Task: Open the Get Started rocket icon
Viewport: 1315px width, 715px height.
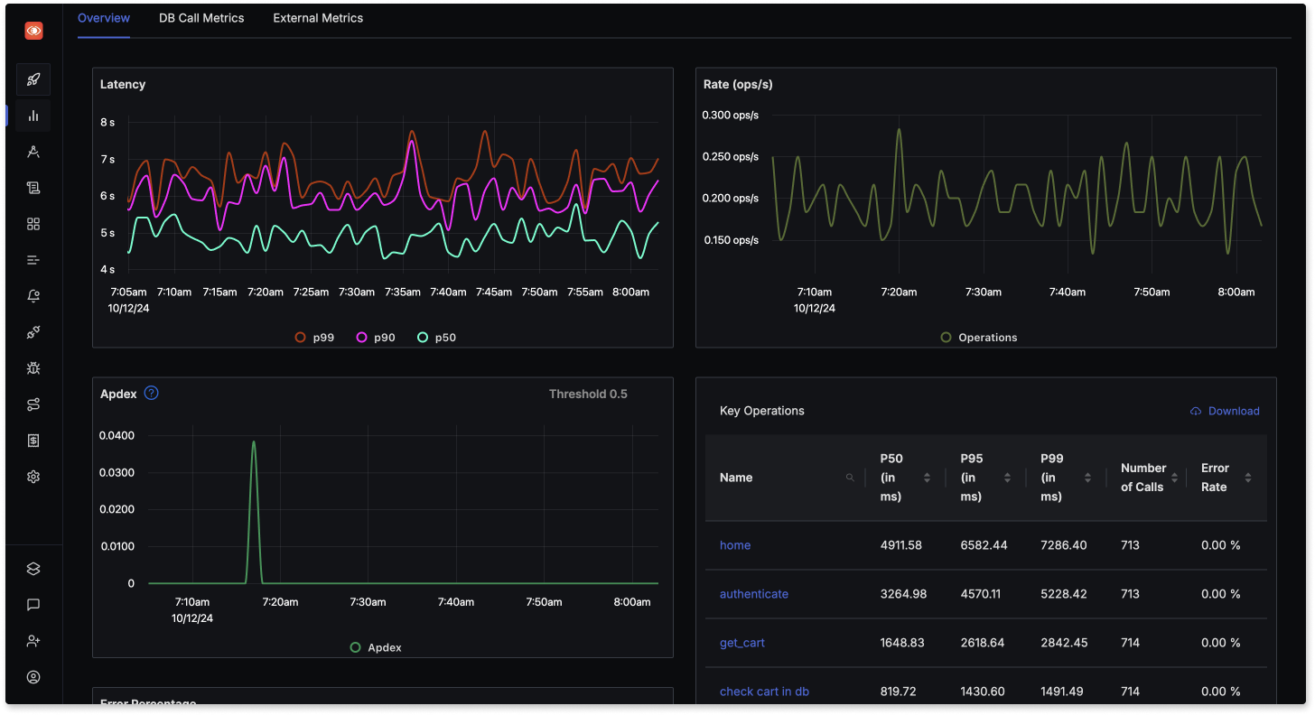Action: pyautogui.click(x=33, y=79)
